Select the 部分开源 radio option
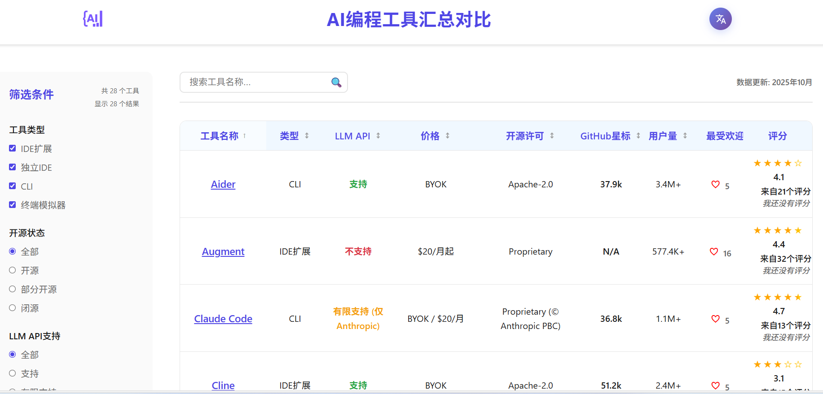 (x=13, y=289)
